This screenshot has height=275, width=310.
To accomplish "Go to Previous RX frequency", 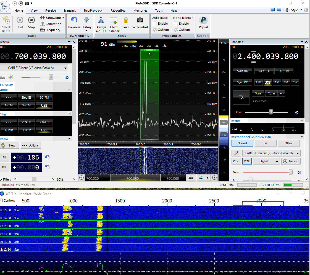I will pos(74,20).
